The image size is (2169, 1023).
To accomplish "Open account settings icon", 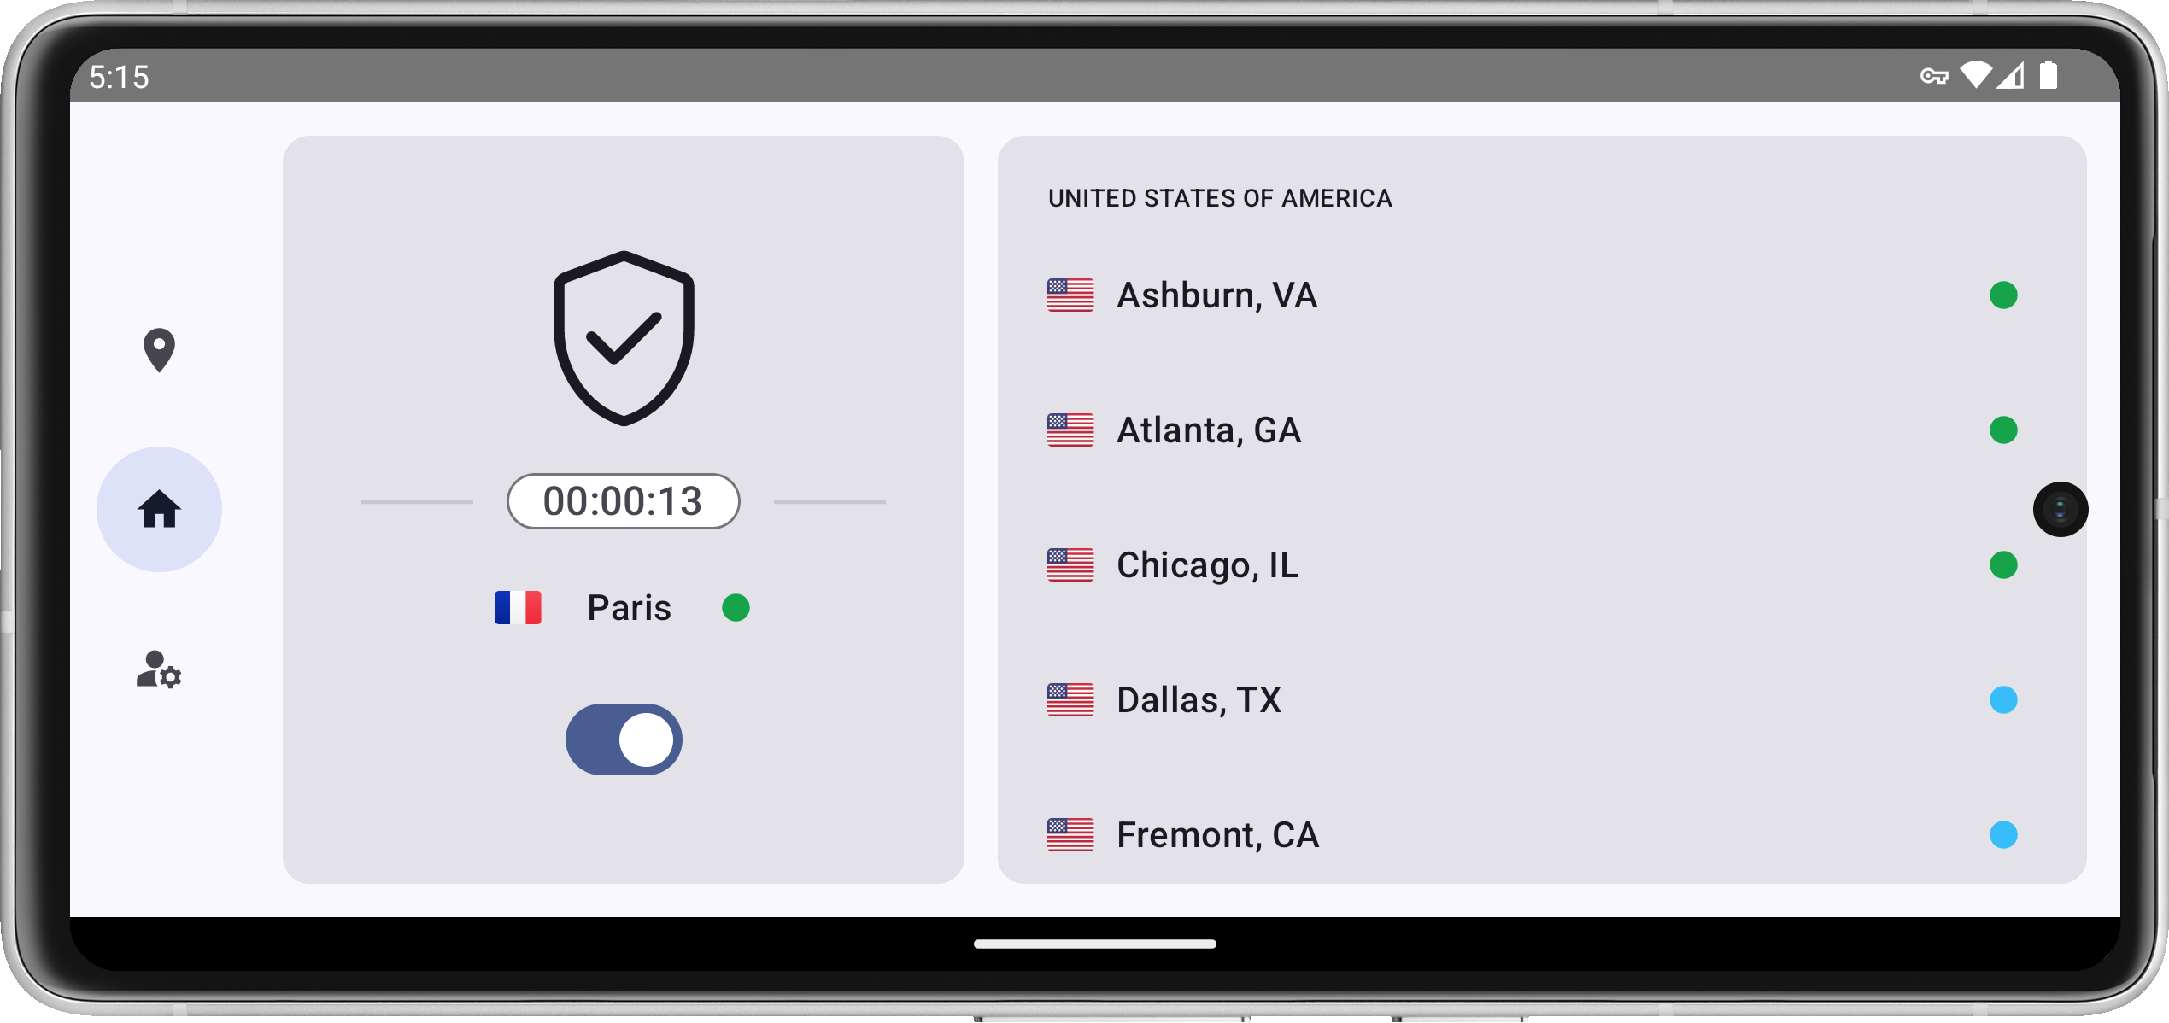I will (x=159, y=675).
